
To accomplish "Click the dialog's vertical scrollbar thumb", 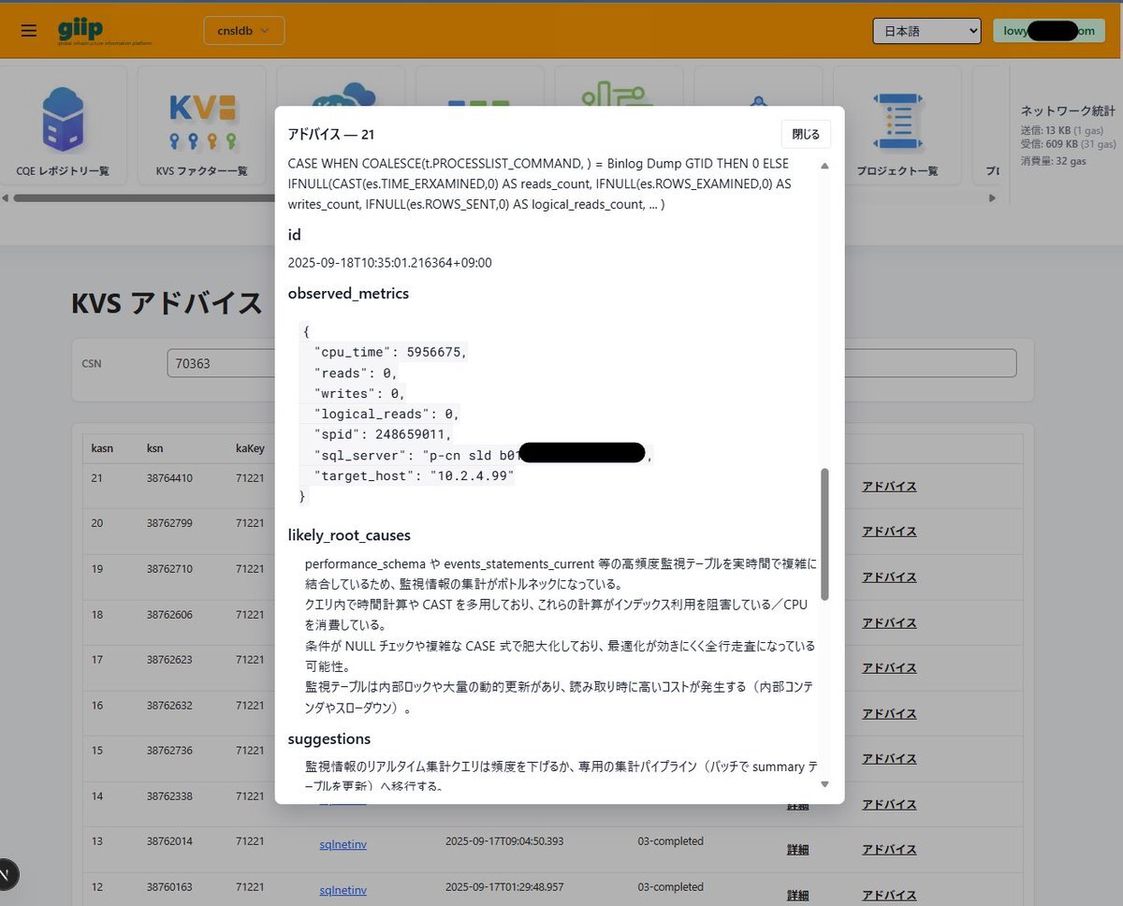I will point(824,533).
